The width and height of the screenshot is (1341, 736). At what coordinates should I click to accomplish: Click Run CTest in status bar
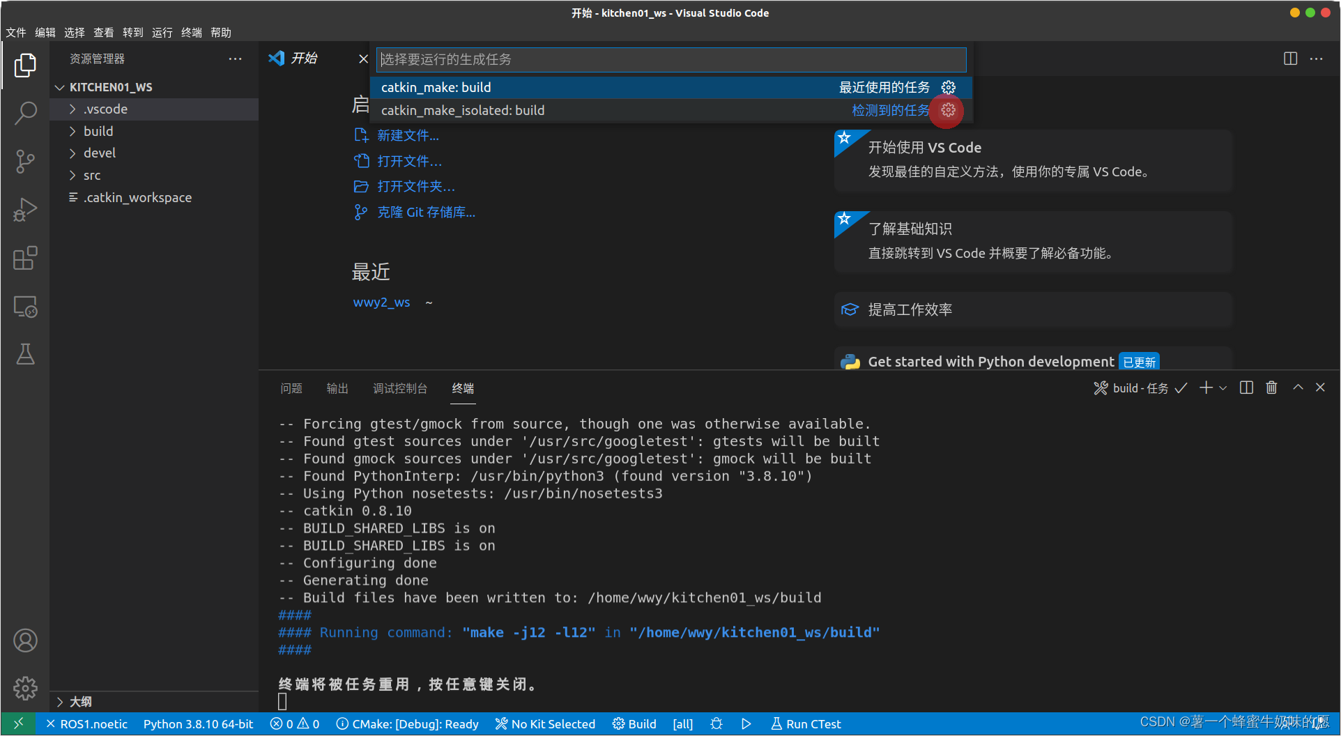pos(806,723)
